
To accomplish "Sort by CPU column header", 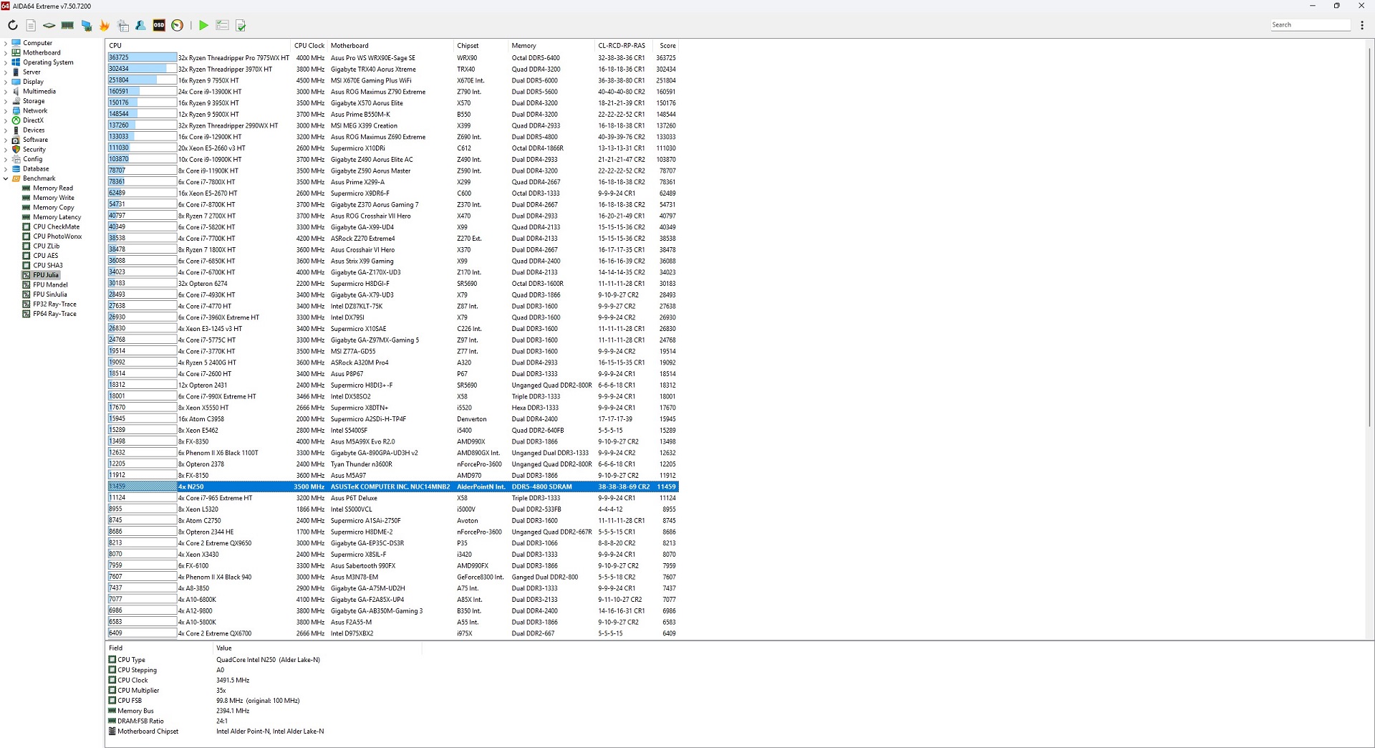I will [198, 45].
